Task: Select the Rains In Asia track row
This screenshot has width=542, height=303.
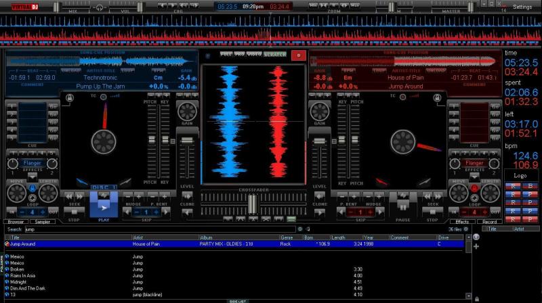Action: pyautogui.click(x=234, y=276)
